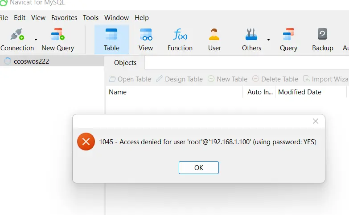Expand the Connection dropdown arrow
This screenshot has width=349, height=215.
pos(36,40)
